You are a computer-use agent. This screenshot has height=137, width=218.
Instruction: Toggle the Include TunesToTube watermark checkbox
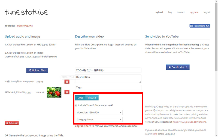click(x=77, y=105)
